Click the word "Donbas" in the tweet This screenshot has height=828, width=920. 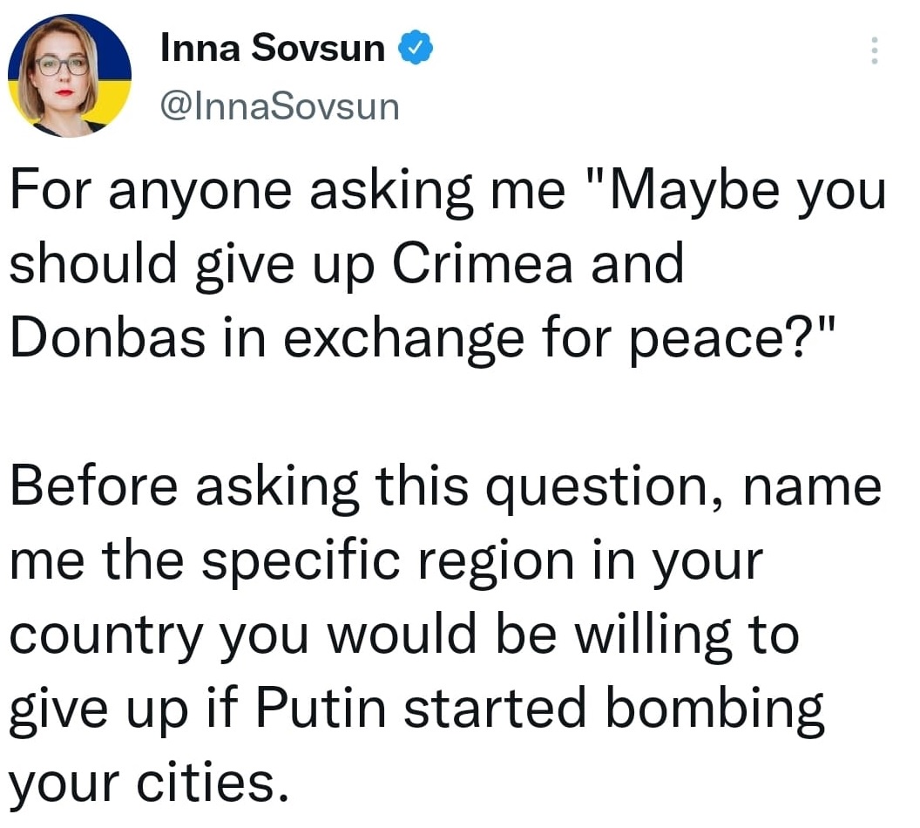(108, 338)
